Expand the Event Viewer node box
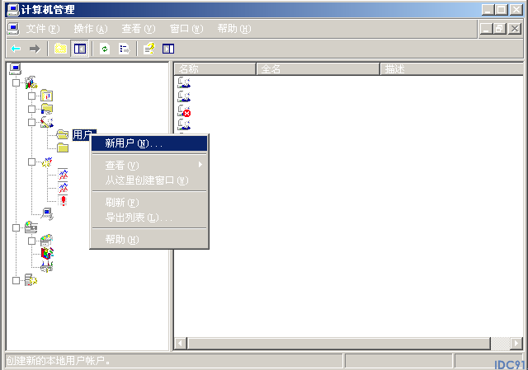The image size is (528, 370). tap(31, 96)
